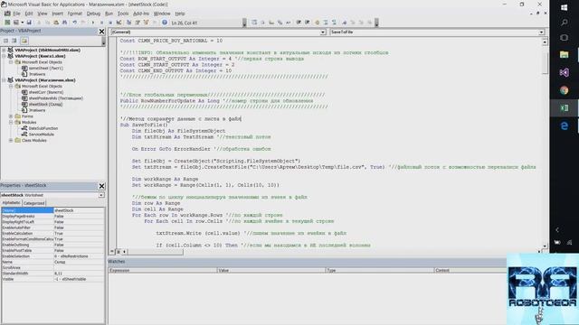Click Outdent icon in Edit toolbar
Screen dimensions: 579x325
[x=308, y=23]
